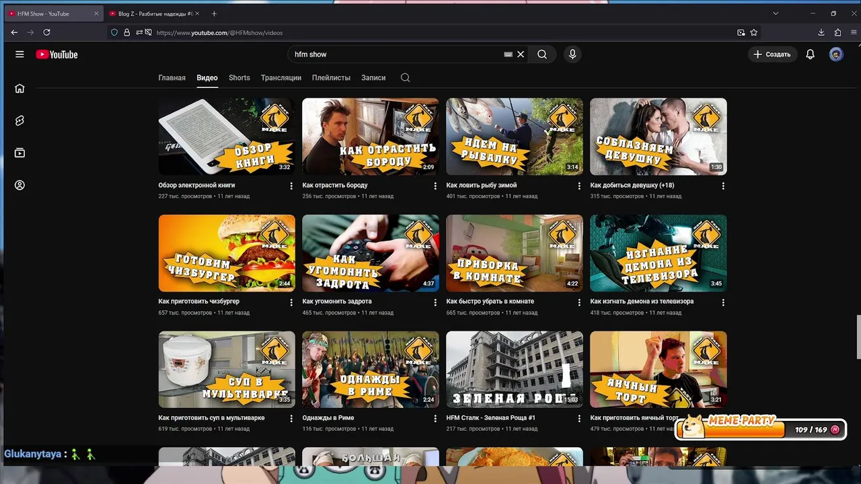
Task: Open the Соблазняем девушку thumbnail
Action: pos(659,136)
